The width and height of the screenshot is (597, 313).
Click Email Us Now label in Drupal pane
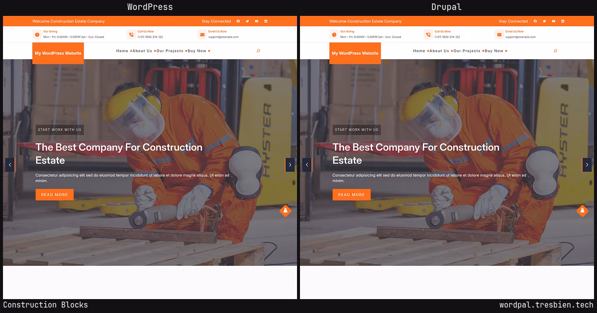514,31
